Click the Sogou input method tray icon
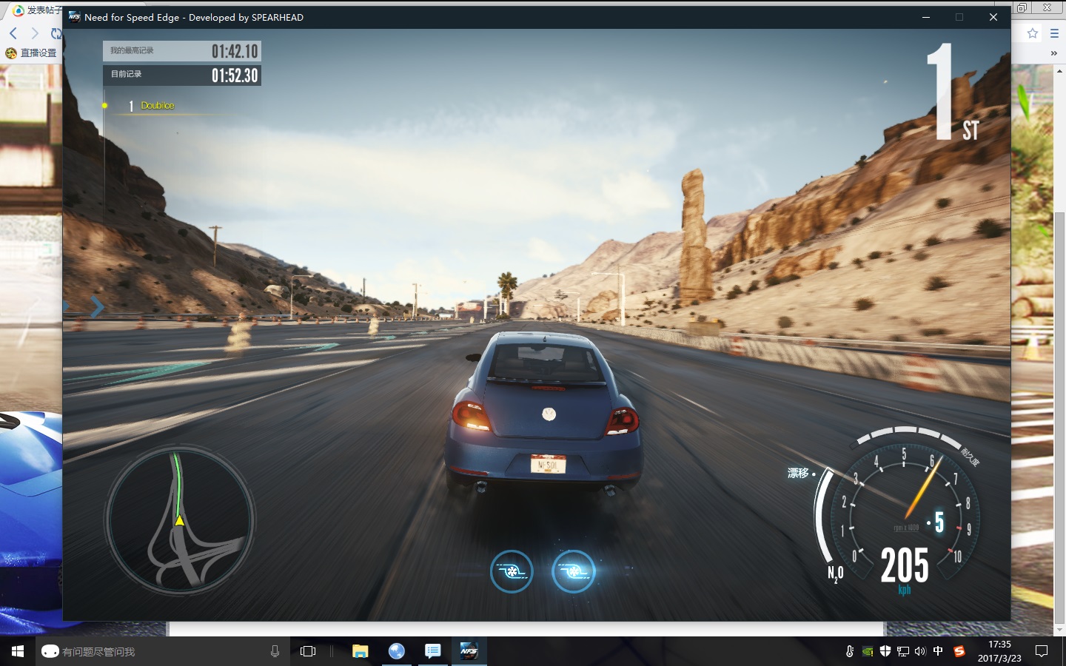Screen dimensions: 1066x666 pos(959,651)
